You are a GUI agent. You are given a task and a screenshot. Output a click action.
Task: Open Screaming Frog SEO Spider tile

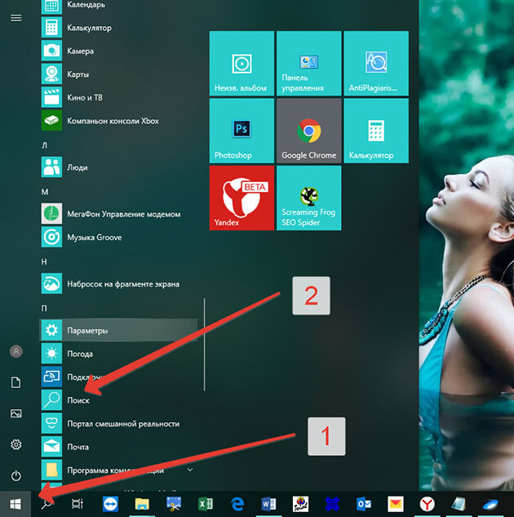click(x=309, y=198)
